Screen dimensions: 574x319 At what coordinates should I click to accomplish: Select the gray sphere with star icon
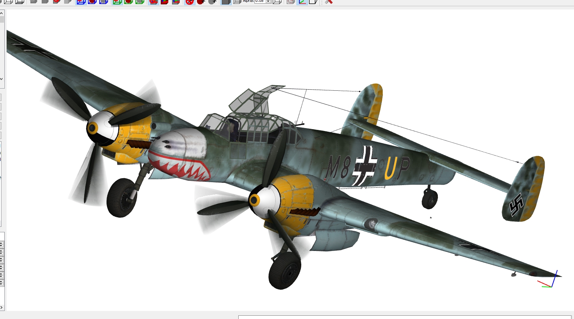[212, 1]
